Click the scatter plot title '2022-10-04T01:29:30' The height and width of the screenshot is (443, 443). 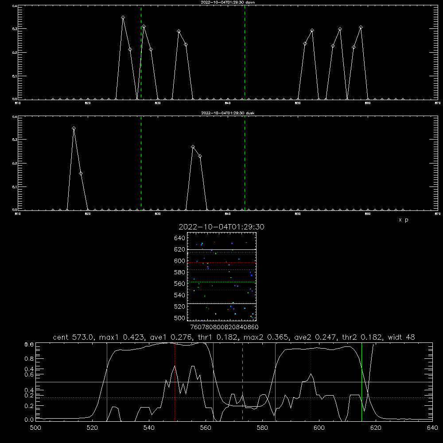tap(221, 227)
